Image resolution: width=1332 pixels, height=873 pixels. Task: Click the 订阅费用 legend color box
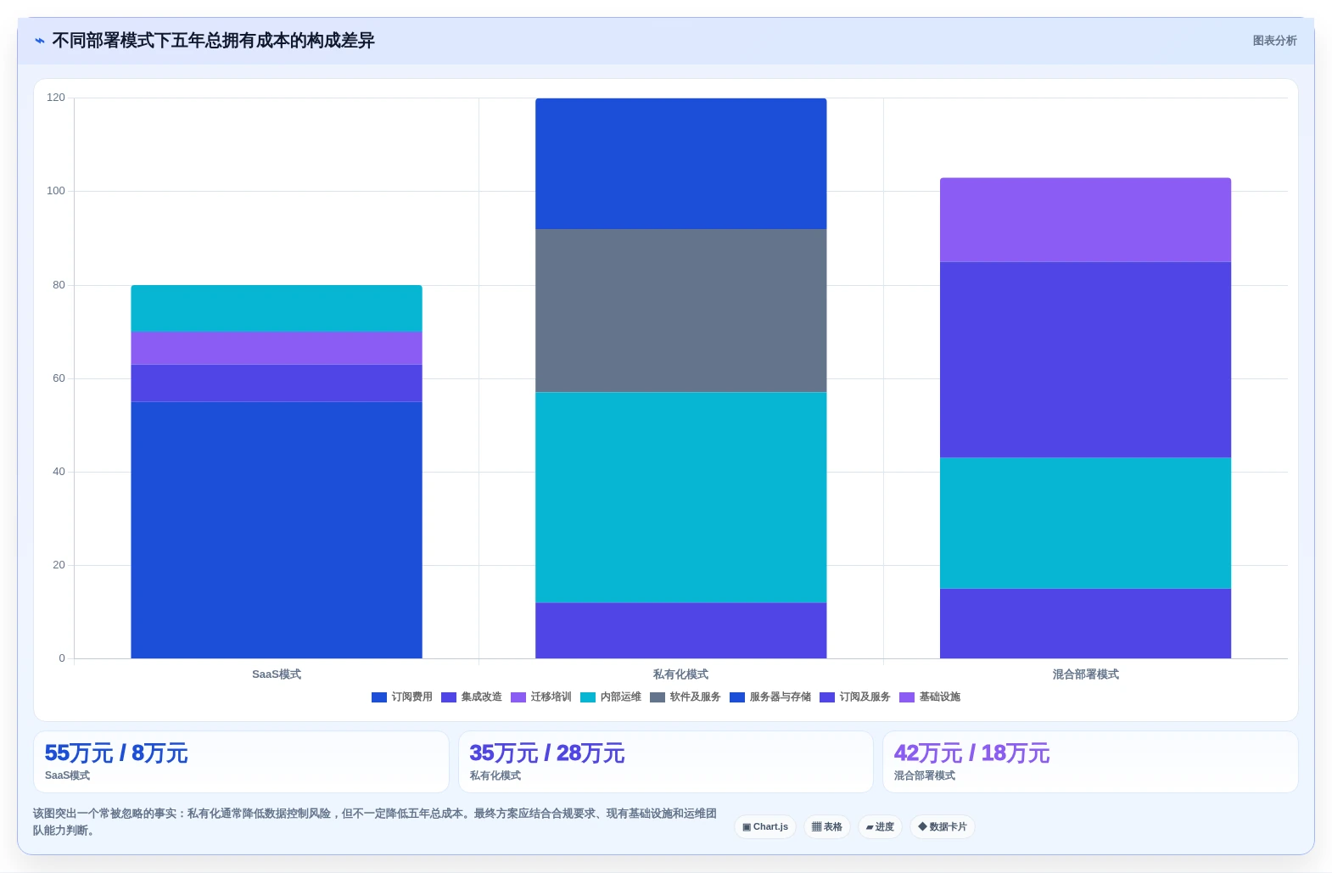click(x=379, y=697)
